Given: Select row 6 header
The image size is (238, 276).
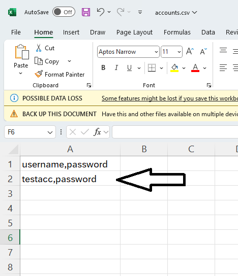Looking at the screenshot, I should pos(10,237).
